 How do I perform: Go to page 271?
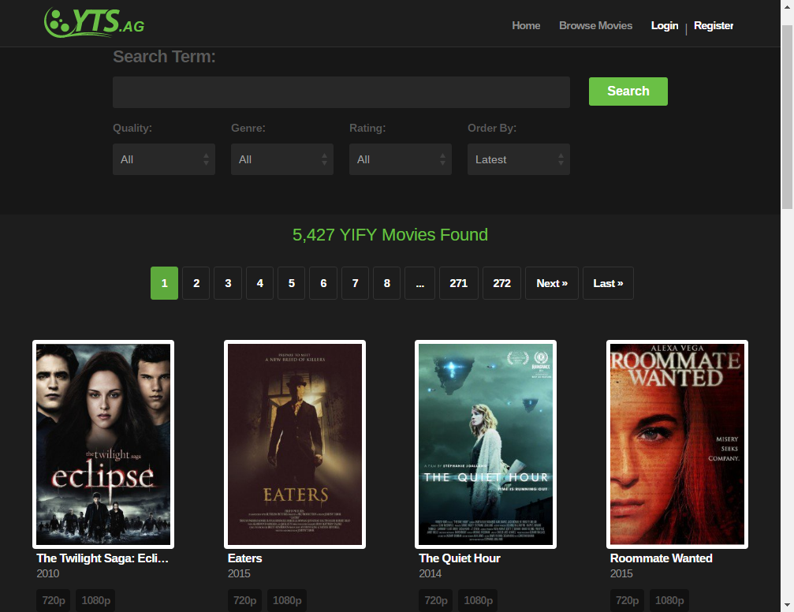[x=458, y=283]
